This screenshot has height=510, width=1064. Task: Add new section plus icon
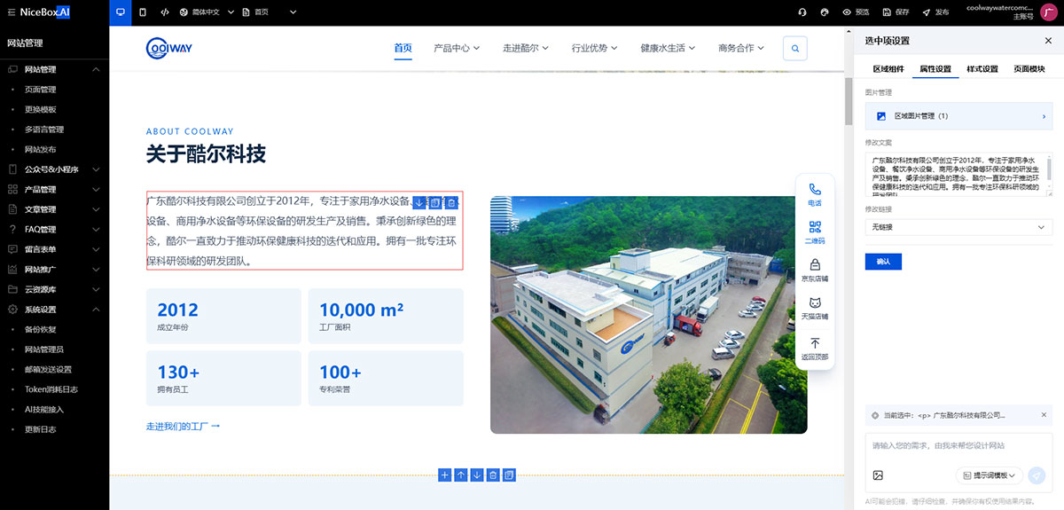point(445,475)
